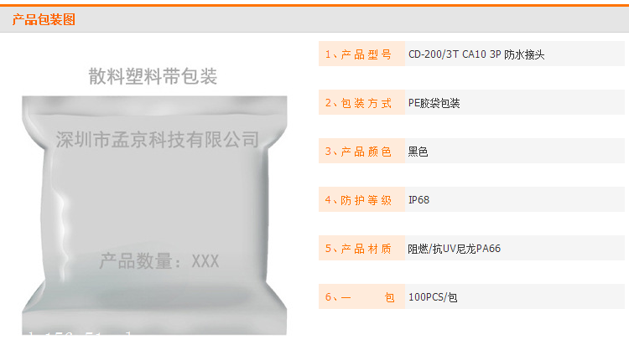The image size is (629, 350).
Task: Select the 黑色 color value
Action: 418,152
